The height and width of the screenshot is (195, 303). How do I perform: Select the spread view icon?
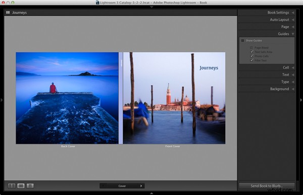(x=21, y=186)
